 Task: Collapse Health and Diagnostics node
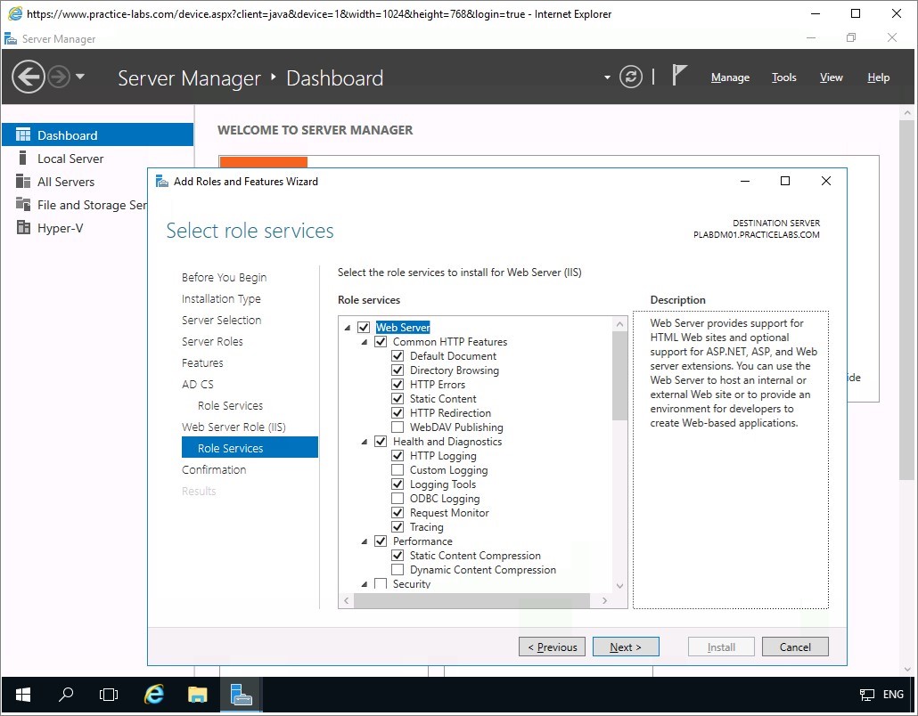(365, 442)
